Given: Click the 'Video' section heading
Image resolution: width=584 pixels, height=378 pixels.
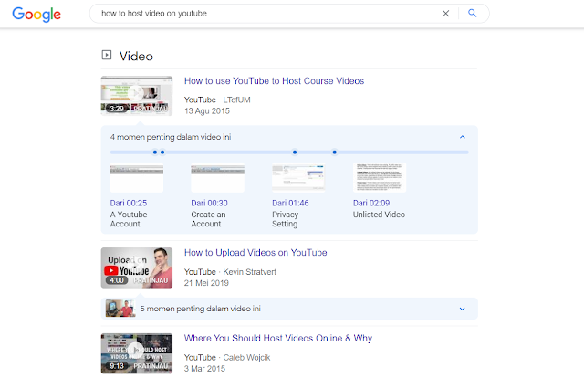Looking at the screenshot, I should tap(136, 57).
